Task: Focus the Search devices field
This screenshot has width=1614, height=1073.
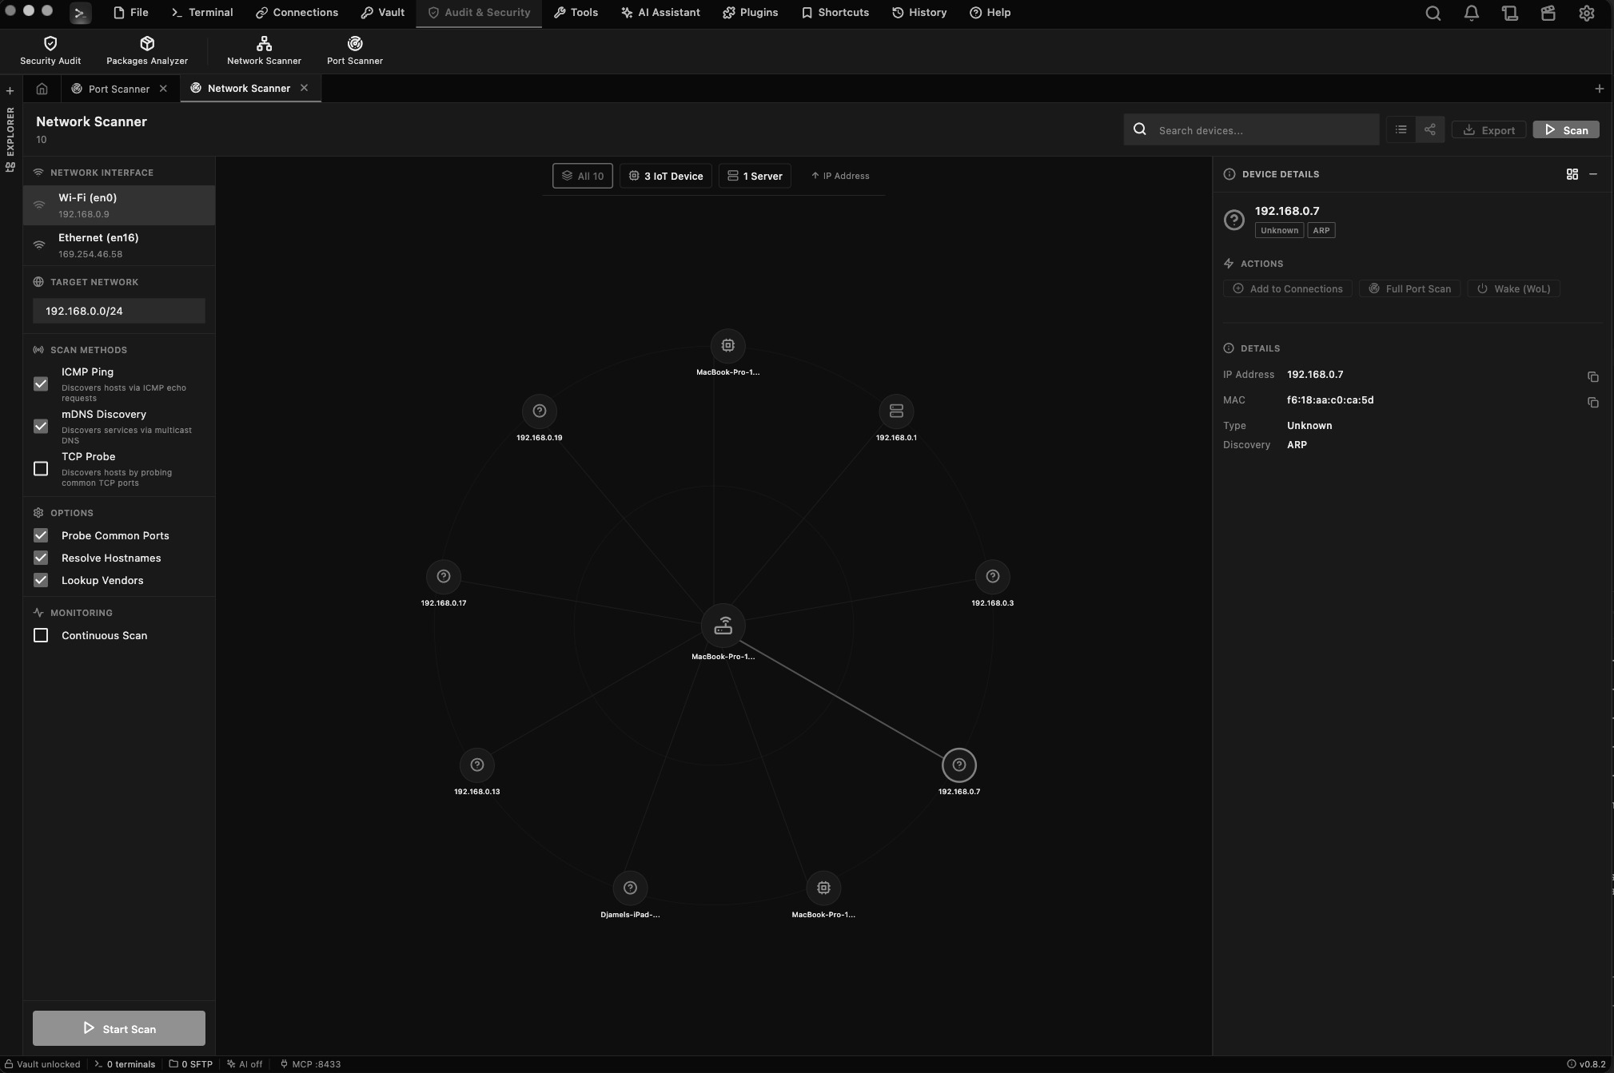Action: click(1252, 129)
